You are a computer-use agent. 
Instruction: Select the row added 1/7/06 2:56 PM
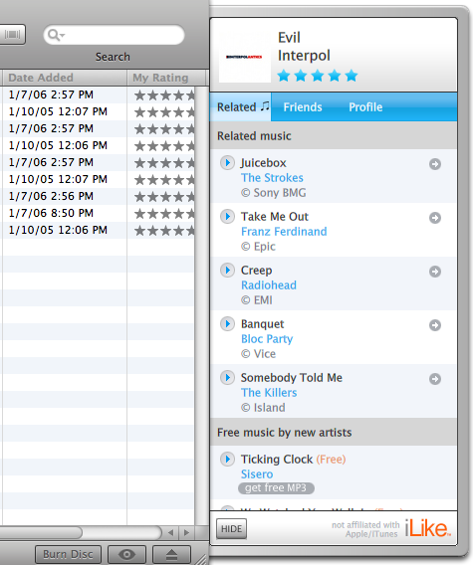98,196
